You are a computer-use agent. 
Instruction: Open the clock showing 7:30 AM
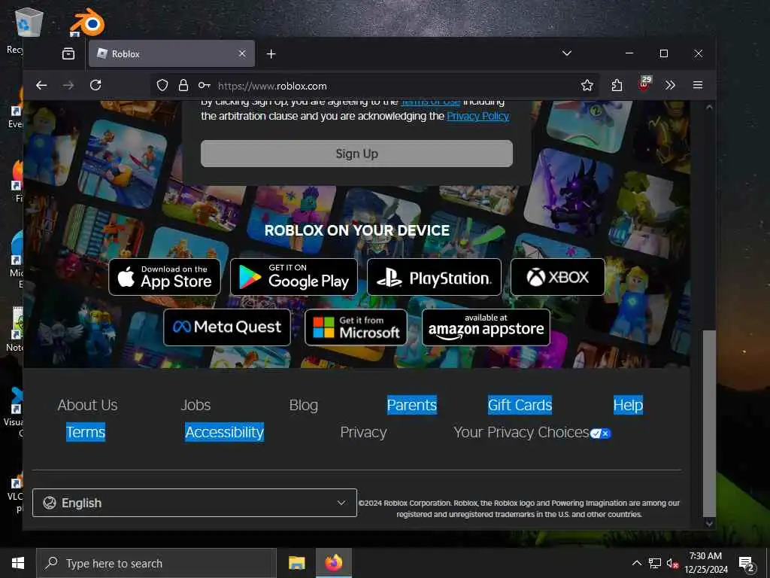click(x=706, y=563)
